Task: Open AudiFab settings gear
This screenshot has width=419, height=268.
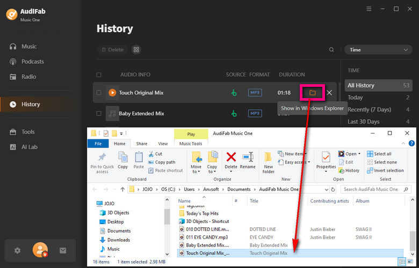Action: pyautogui.click(x=17, y=250)
